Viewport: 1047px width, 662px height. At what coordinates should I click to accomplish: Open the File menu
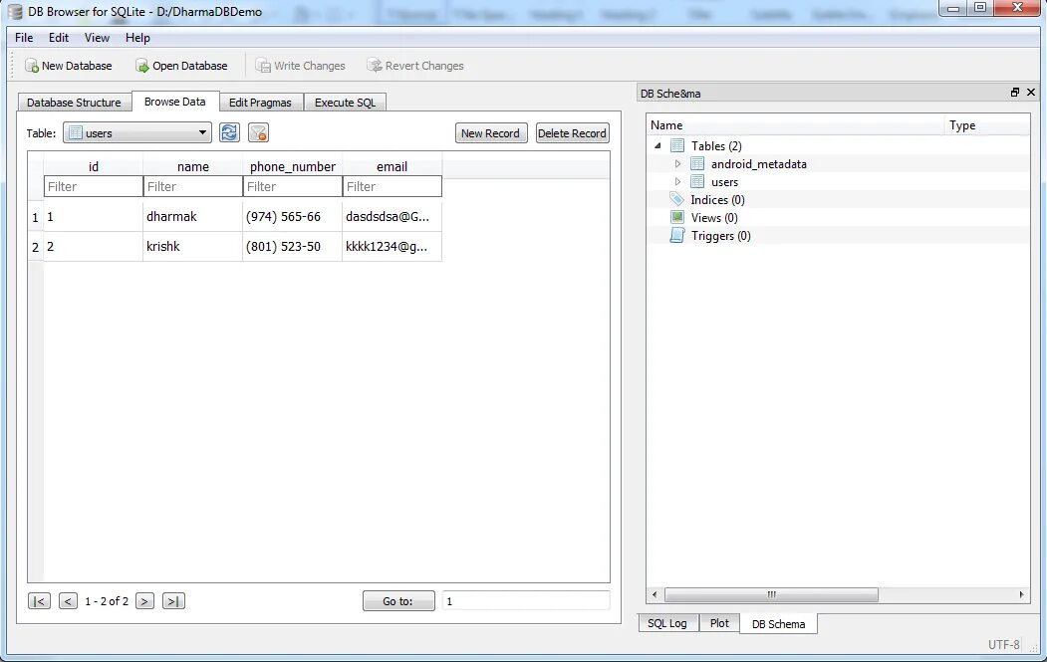coord(24,38)
